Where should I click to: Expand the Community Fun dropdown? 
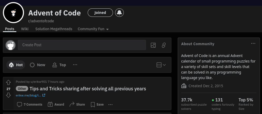(93, 29)
